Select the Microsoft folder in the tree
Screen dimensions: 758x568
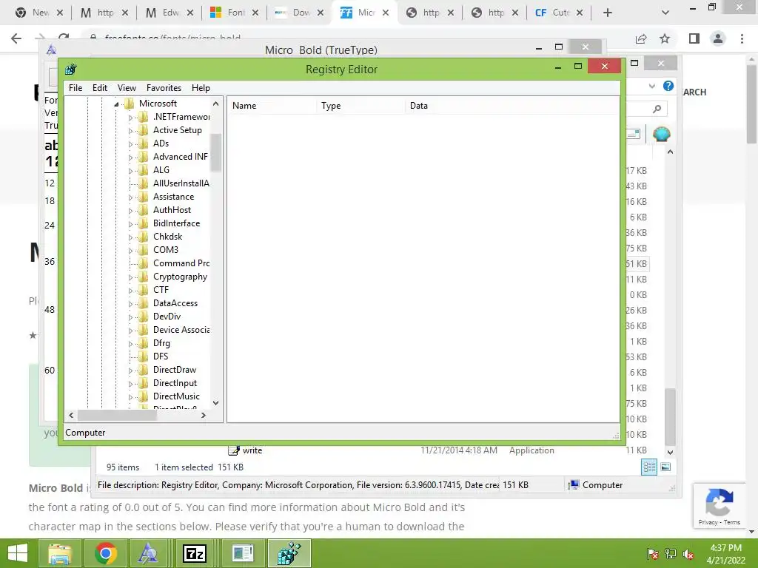point(158,104)
